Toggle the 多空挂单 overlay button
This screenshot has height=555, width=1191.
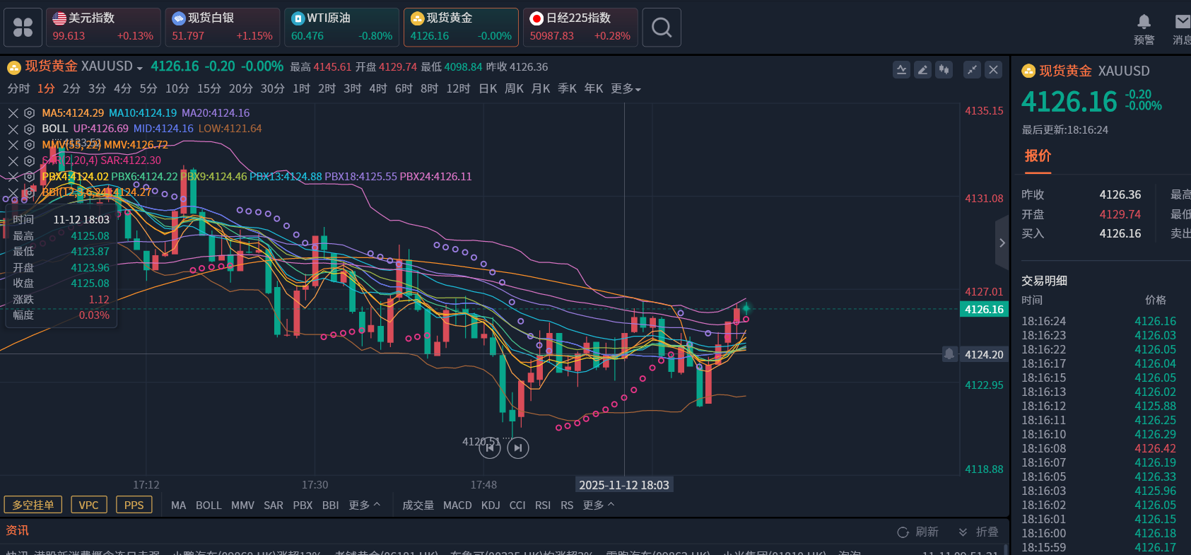(33, 505)
